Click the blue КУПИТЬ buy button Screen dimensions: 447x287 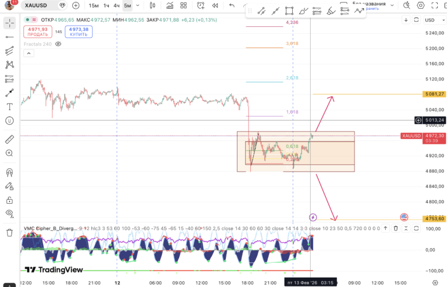[x=79, y=31]
